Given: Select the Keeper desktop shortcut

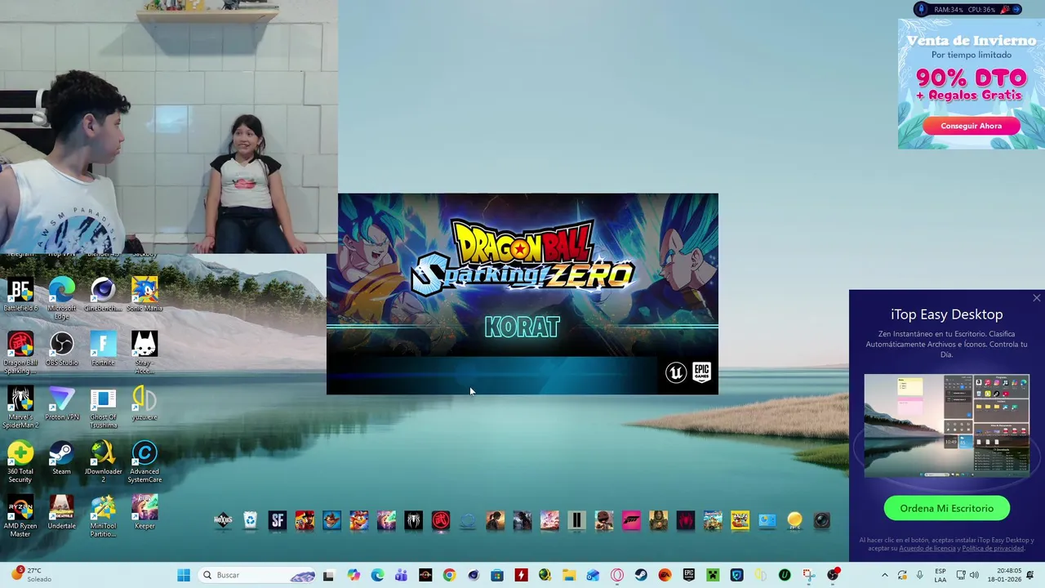Looking at the screenshot, I should [x=145, y=513].
